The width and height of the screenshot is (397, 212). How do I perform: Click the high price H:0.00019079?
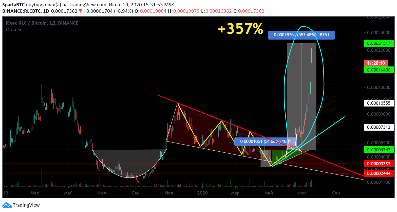[184, 11]
